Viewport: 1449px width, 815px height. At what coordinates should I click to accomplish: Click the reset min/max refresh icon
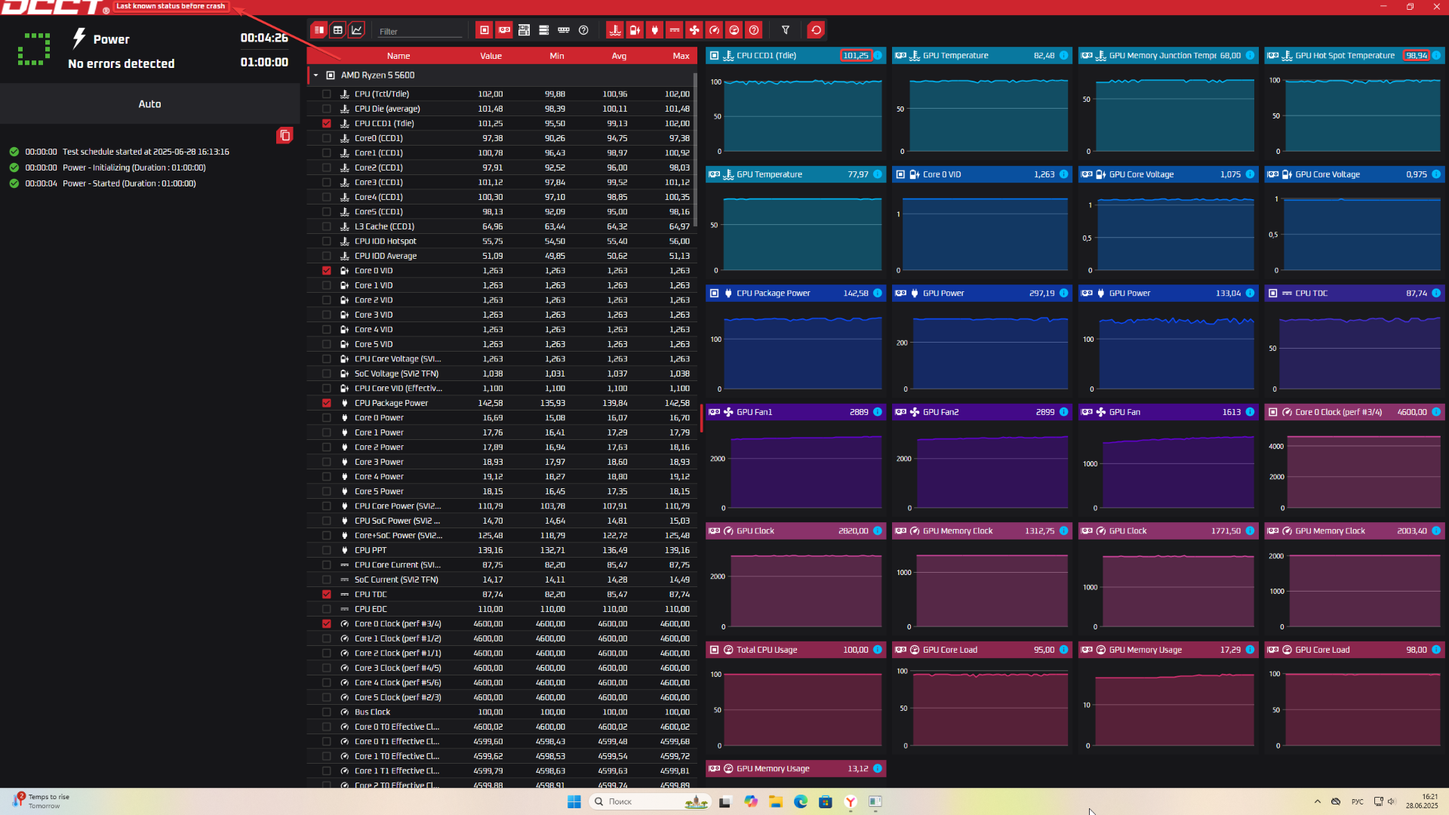click(816, 30)
